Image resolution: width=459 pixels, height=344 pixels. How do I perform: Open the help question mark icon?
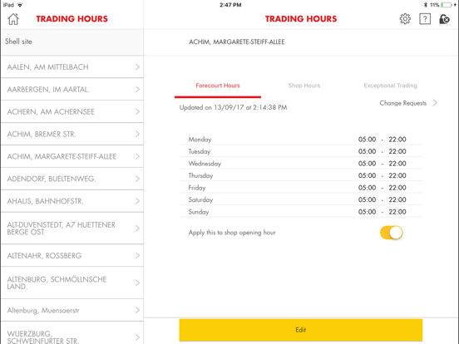[425, 19]
